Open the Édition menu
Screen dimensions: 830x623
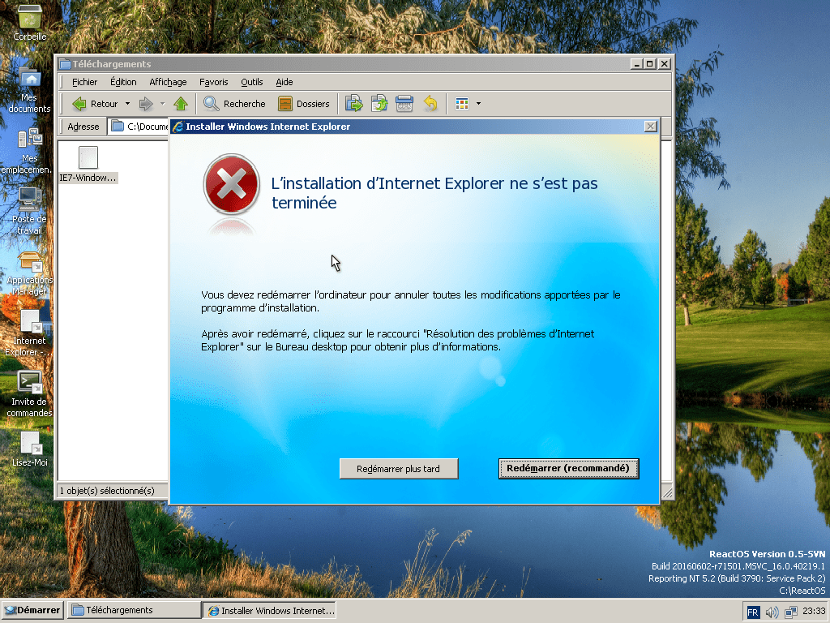pos(123,82)
